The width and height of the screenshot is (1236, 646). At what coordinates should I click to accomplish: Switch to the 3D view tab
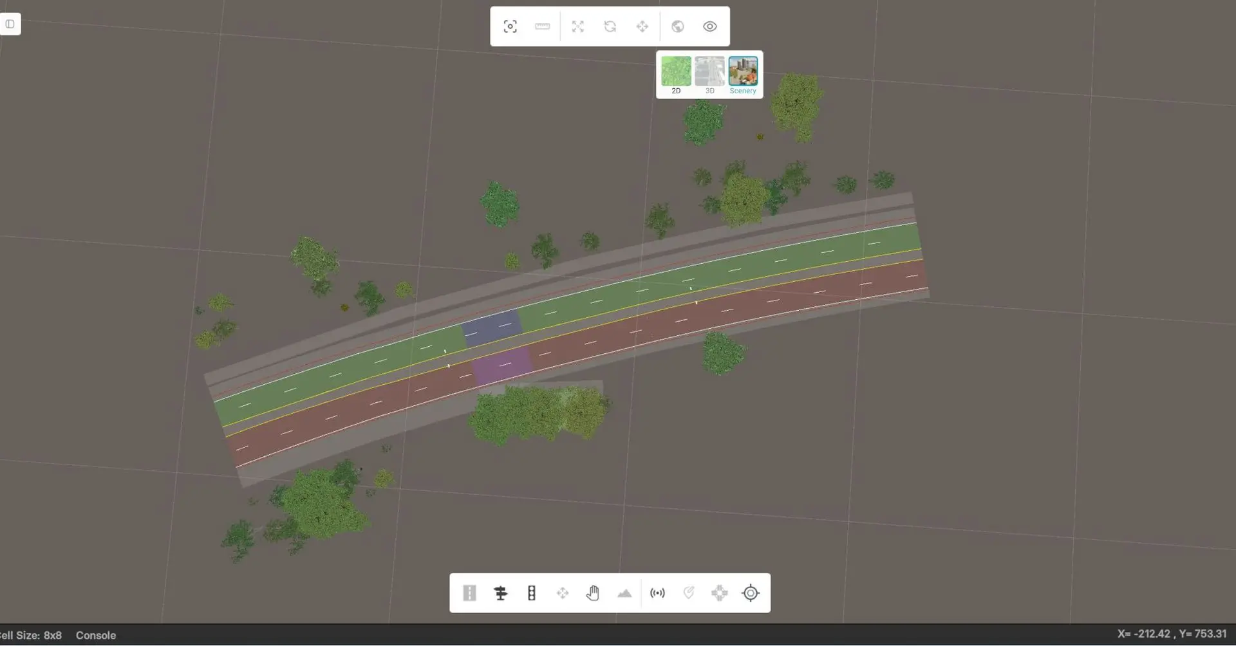709,73
